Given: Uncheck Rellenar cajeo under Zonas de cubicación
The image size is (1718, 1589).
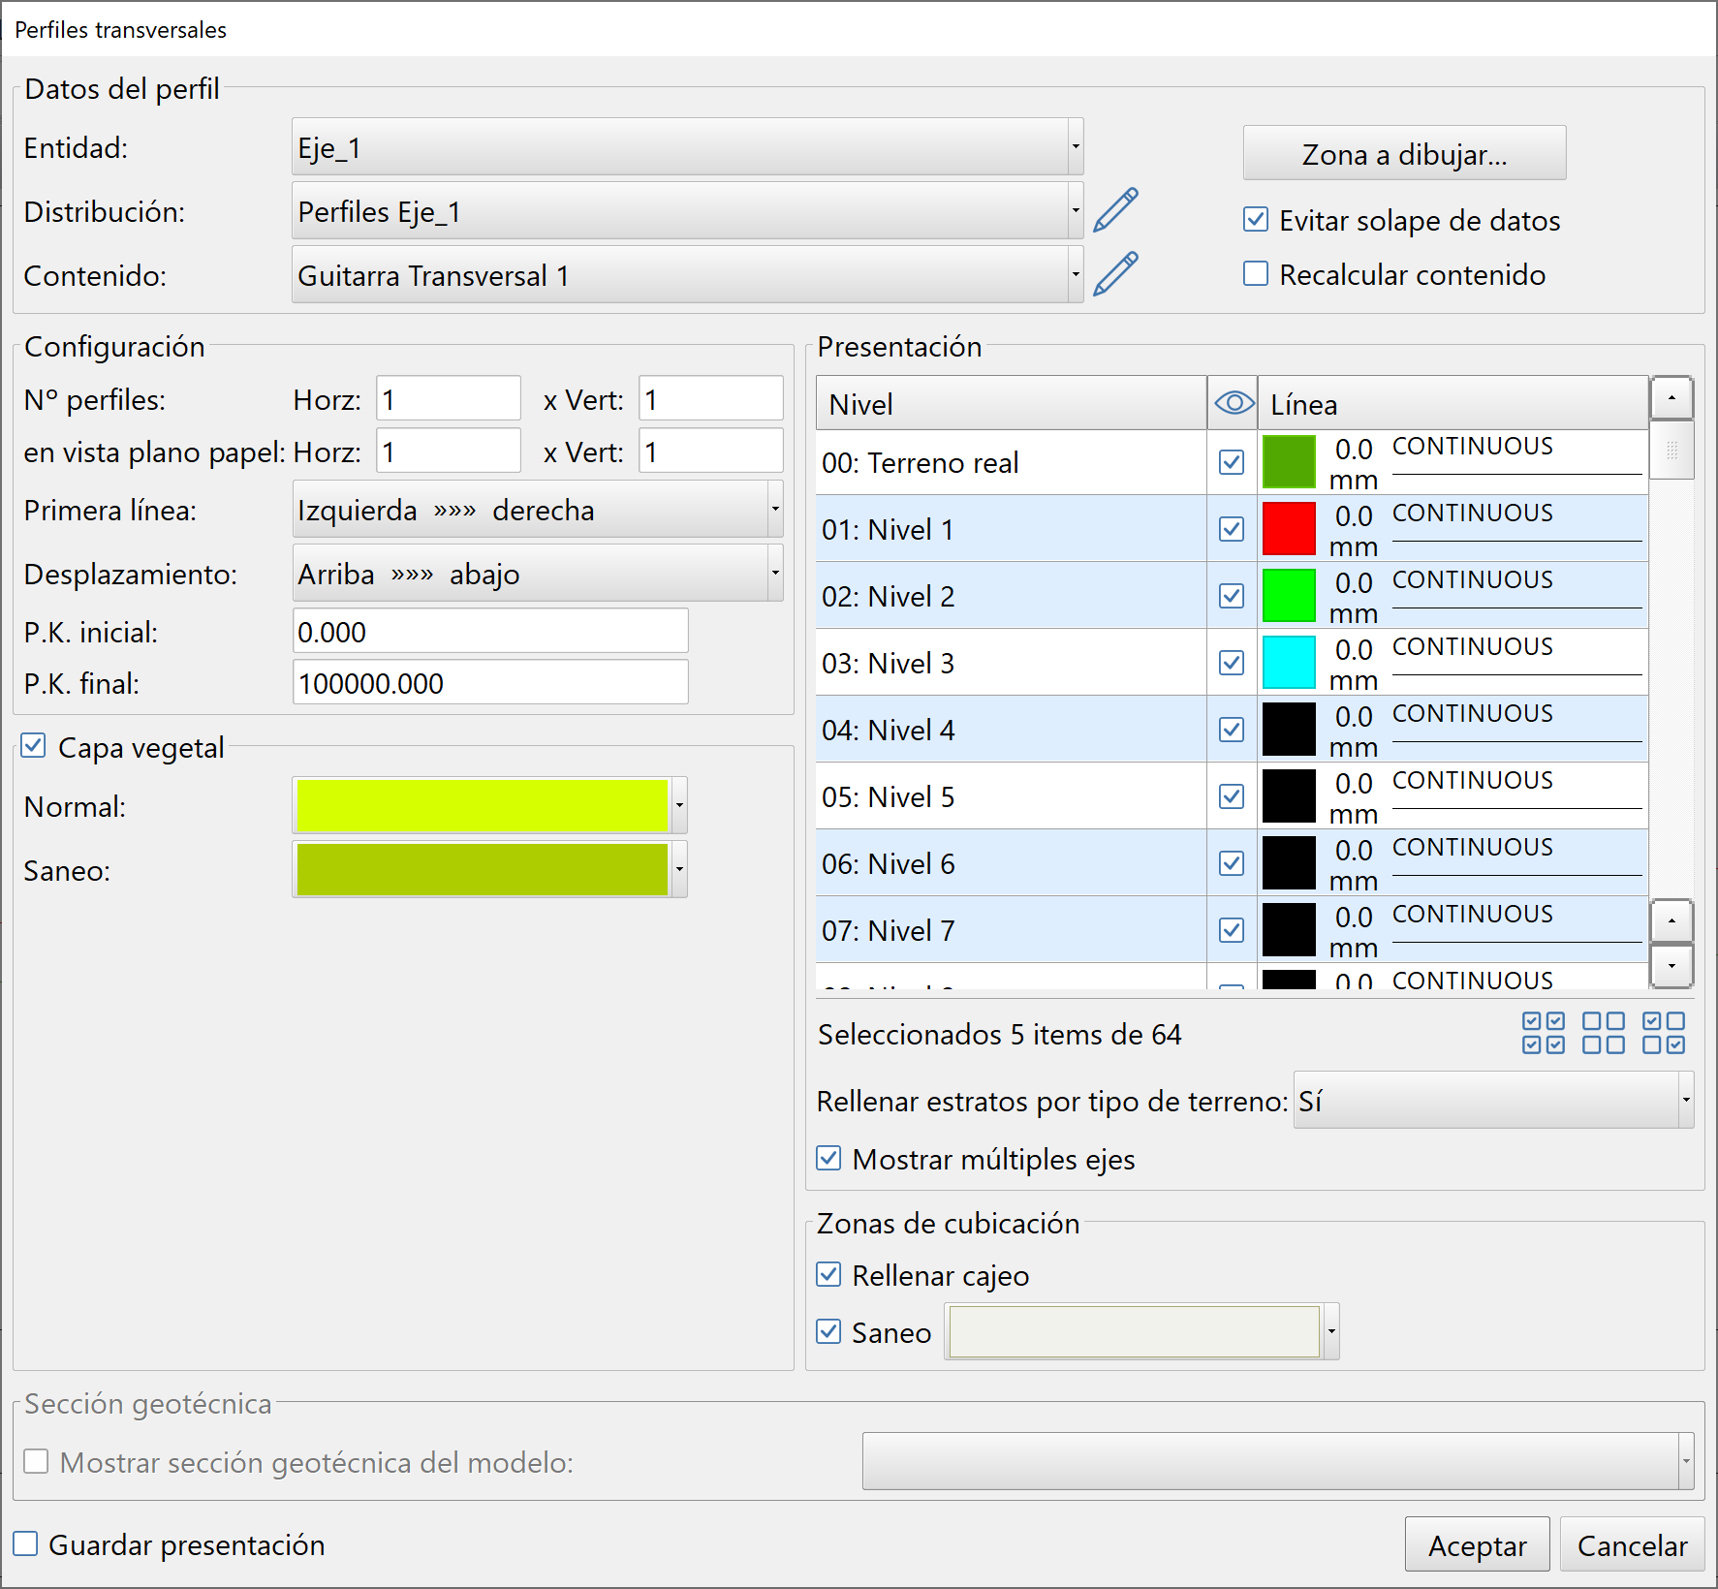Looking at the screenshot, I should point(828,1274).
